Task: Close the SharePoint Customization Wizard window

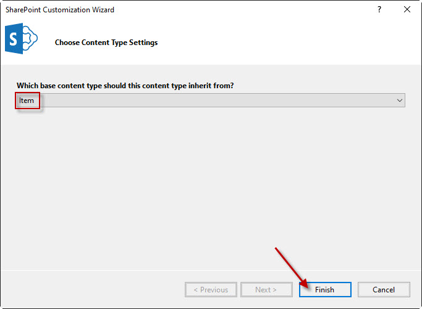Action: click(407, 10)
